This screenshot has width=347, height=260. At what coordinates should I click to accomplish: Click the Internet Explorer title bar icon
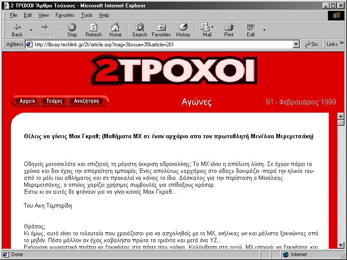coord(6,5)
